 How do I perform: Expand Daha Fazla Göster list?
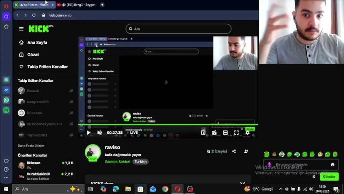[x=31, y=146]
